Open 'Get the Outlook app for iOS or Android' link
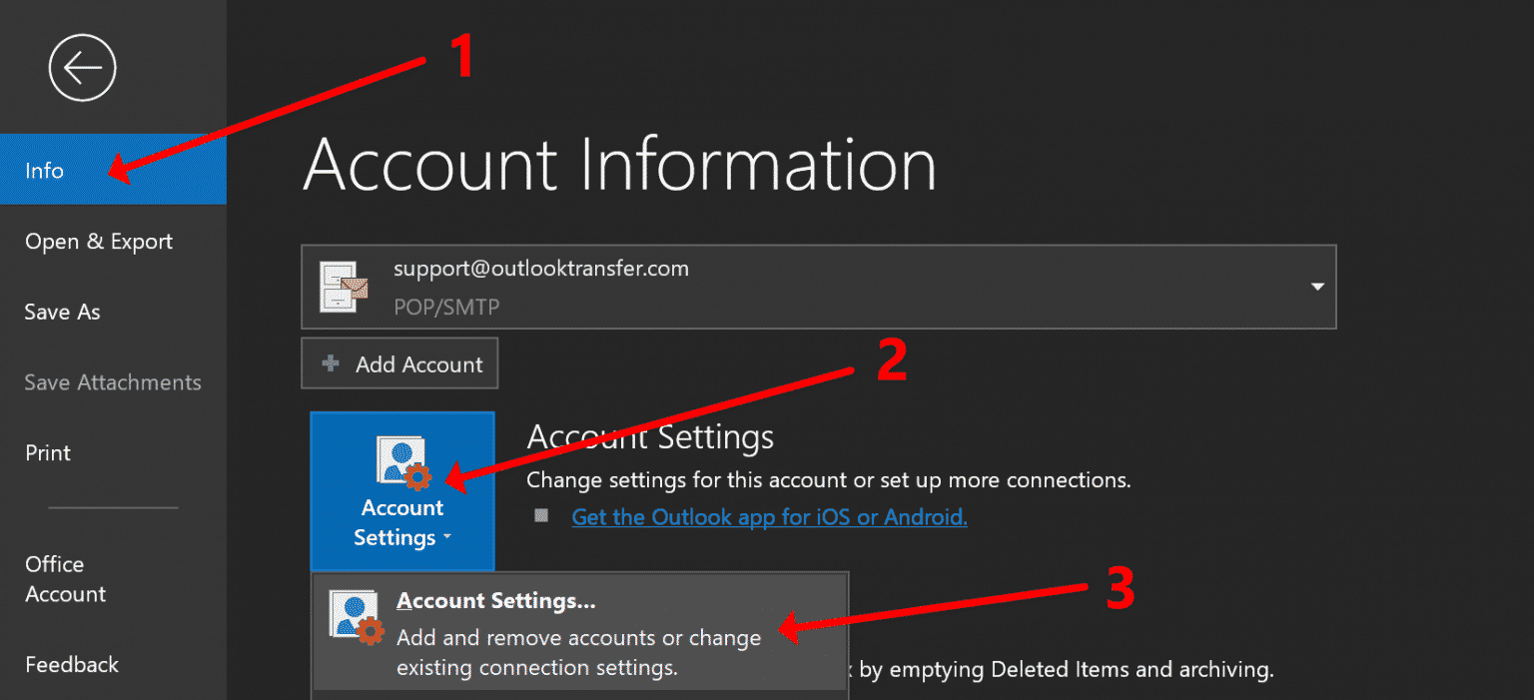Viewport: 1534px width, 700px height. (x=768, y=516)
